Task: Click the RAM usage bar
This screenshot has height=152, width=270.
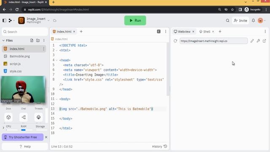Action: click(x=27, y=130)
